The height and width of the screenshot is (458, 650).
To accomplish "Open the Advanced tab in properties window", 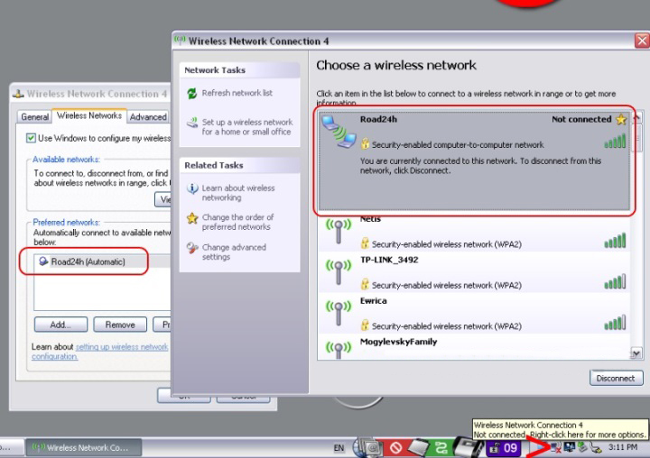I will click(x=148, y=117).
